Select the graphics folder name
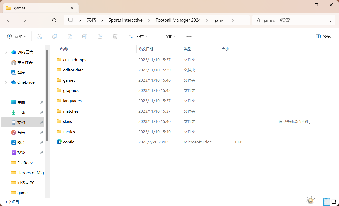The height and width of the screenshot is (206, 339). 71,90
